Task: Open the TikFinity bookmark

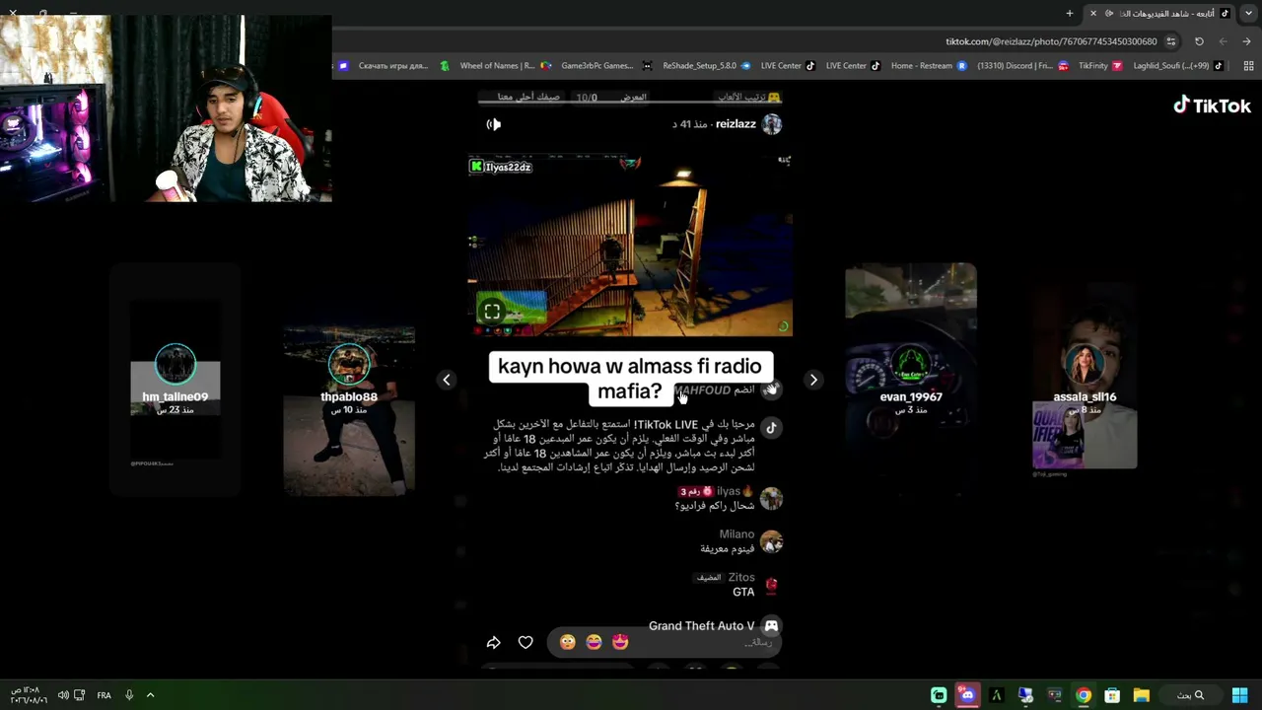Action: 1099,66
